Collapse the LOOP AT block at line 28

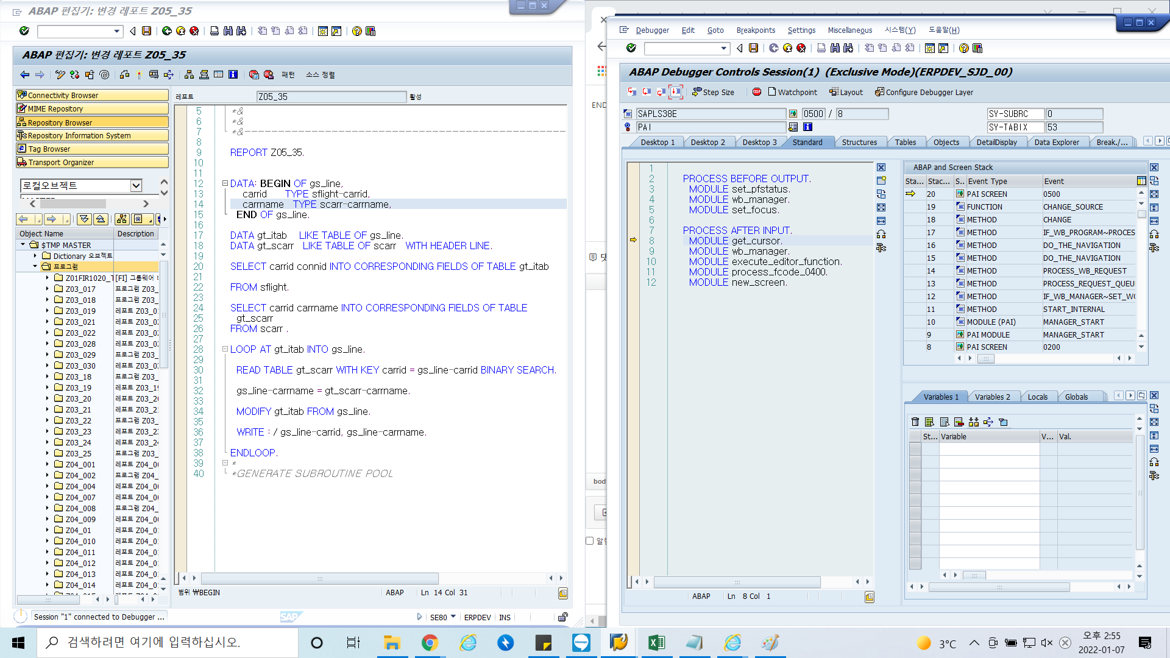(225, 349)
